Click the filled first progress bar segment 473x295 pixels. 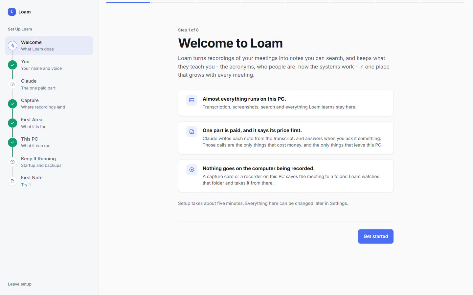128,3
